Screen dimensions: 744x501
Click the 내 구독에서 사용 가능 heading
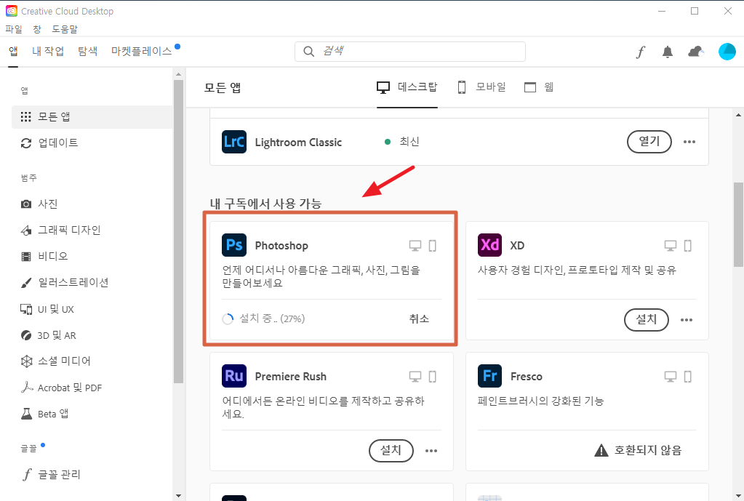pyautogui.click(x=265, y=204)
